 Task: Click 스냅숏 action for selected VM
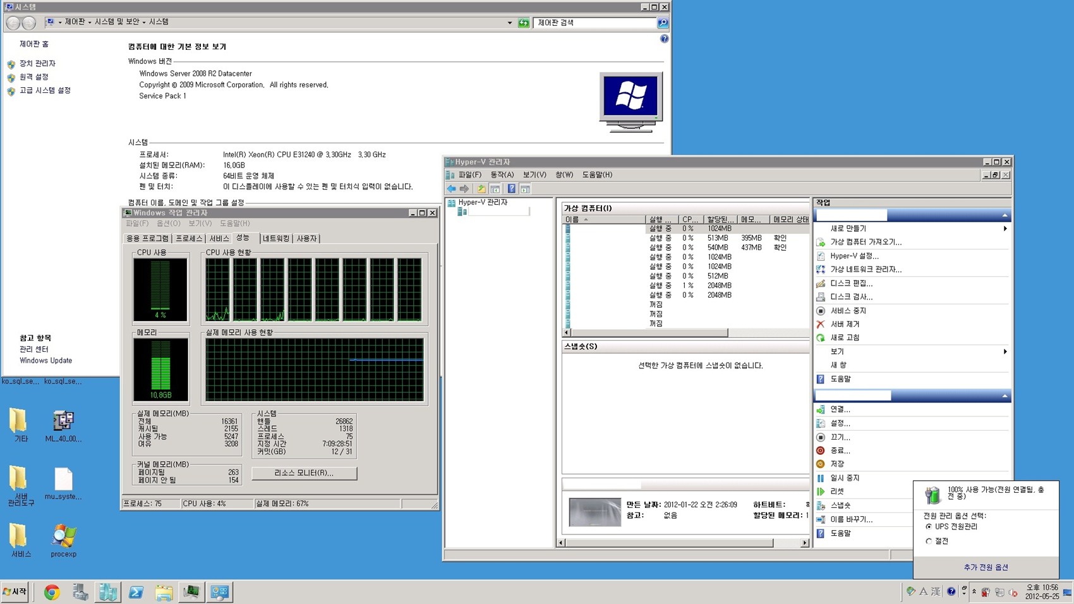(840, 505)
